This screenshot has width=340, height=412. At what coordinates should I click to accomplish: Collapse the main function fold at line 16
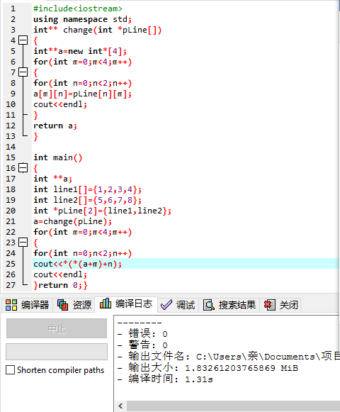(x=23, y=168)
